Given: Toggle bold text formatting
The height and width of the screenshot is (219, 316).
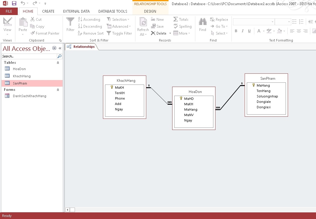Looking at the screenshot, I should 236,31.
